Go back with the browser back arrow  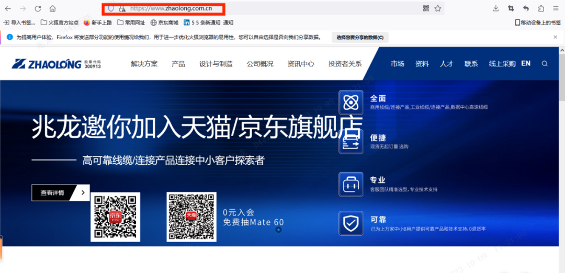8,8
